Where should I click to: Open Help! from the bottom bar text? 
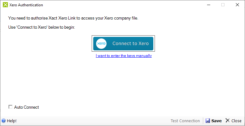(x=12, y=121)
